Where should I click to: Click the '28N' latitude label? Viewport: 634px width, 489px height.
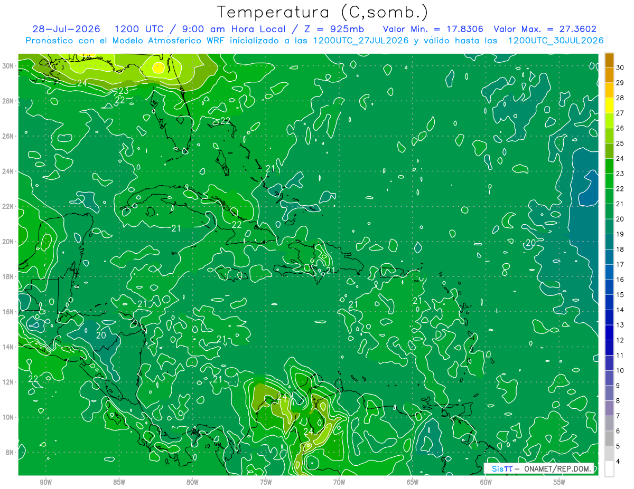[x=8, y=101]
